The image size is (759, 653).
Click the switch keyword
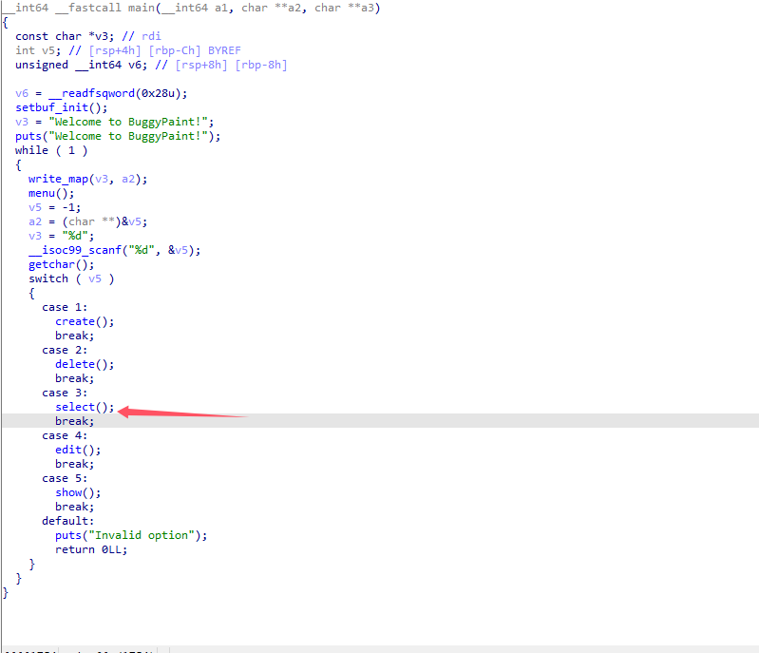(x=47, y=278)
